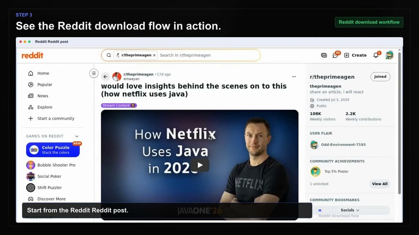Click the Created Jul 5, 2020 text

333,100
